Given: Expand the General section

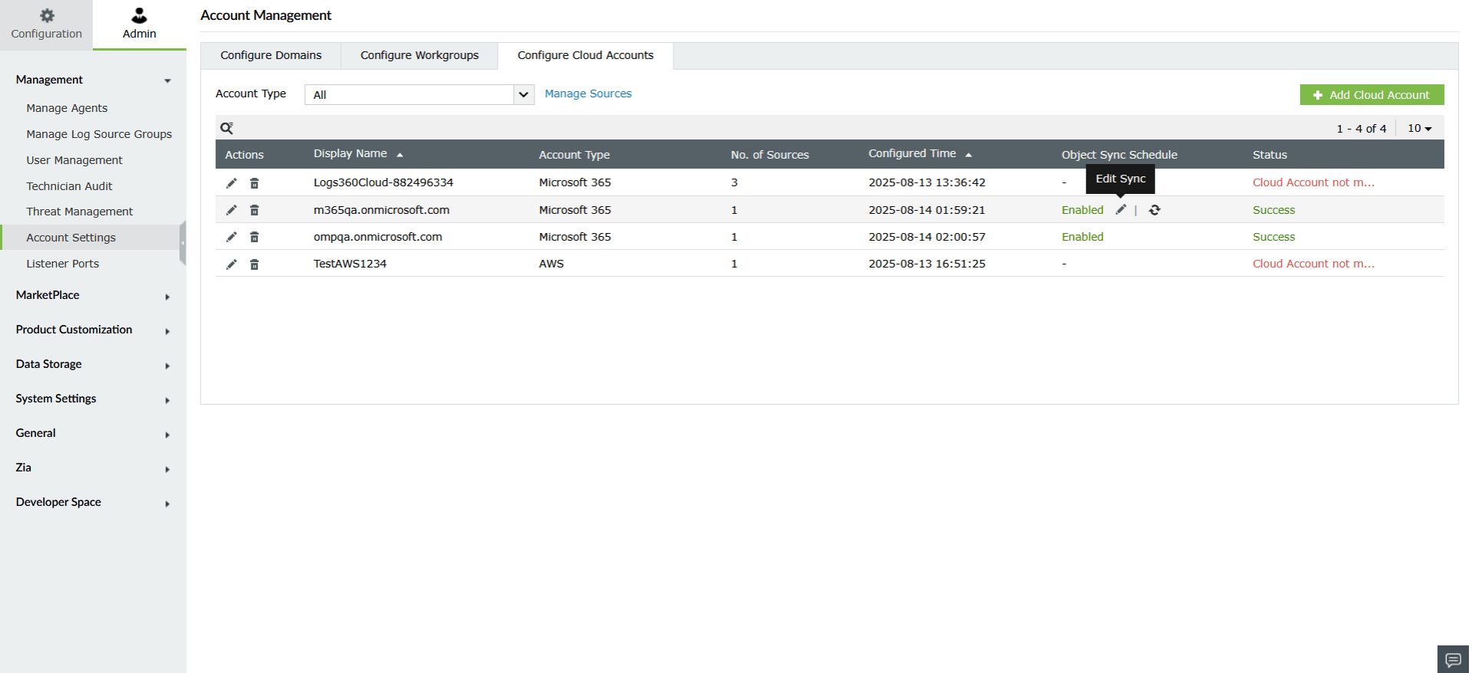Looking at the screenshot, I should click(x=93, y=433).
